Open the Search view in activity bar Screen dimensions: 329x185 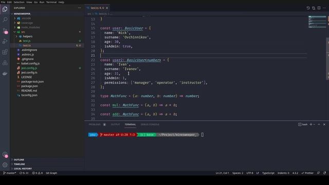[x=5, y=20]
